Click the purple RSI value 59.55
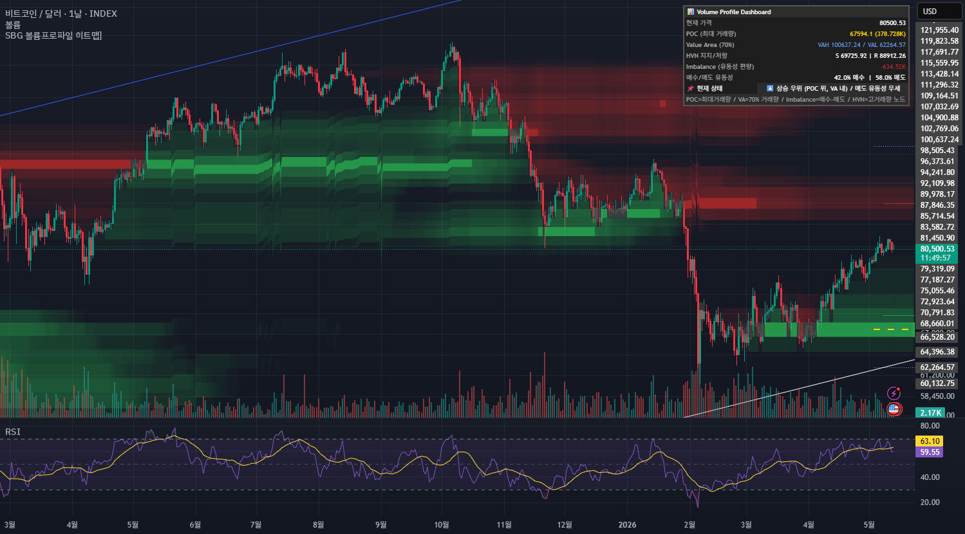Viewport: 965px width, 534px height. pos(930,452)
